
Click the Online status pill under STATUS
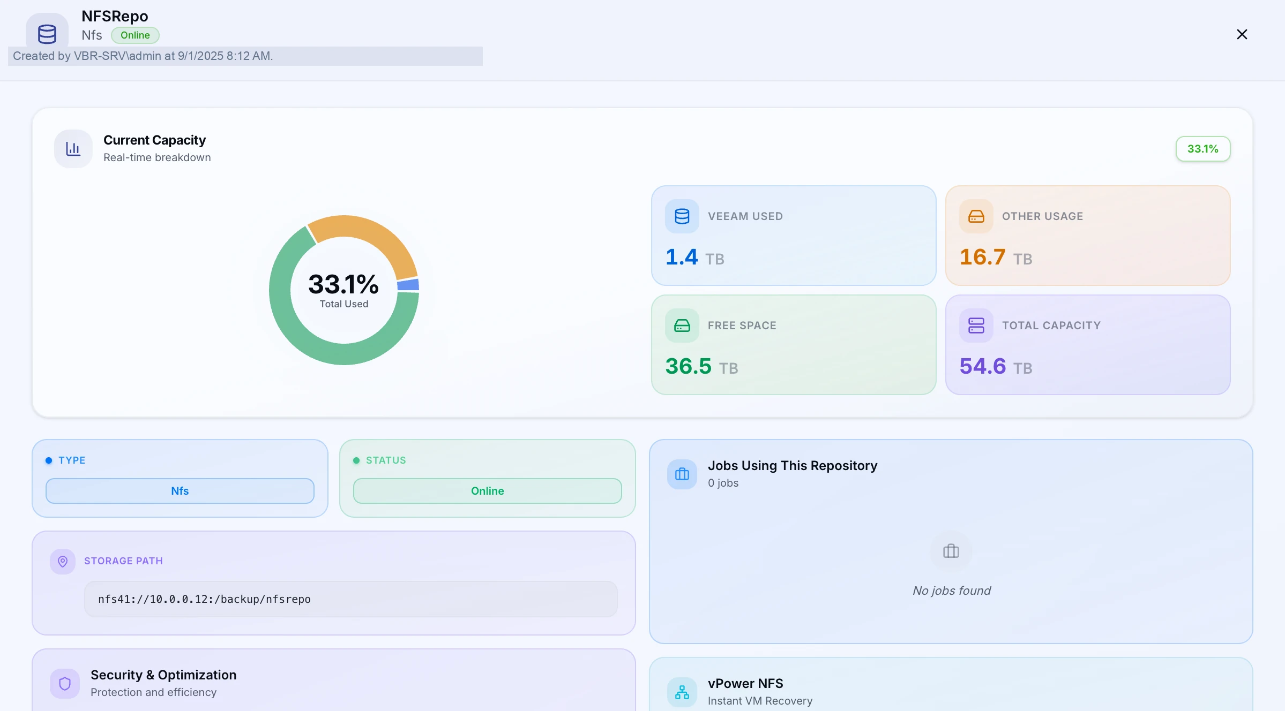(x=488, y=491)
